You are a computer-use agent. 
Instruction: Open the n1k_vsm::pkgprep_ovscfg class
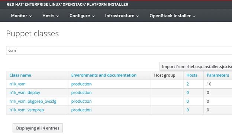pos(33,101)
